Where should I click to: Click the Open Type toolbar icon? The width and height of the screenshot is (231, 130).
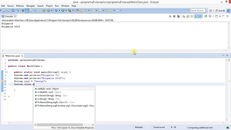coord(77,10)
